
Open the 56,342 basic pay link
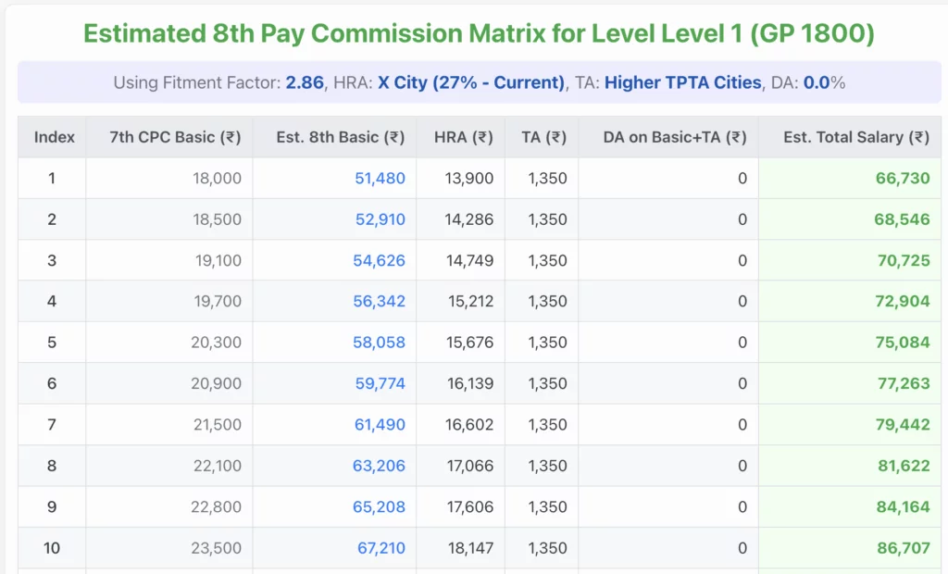coord(381,301)
